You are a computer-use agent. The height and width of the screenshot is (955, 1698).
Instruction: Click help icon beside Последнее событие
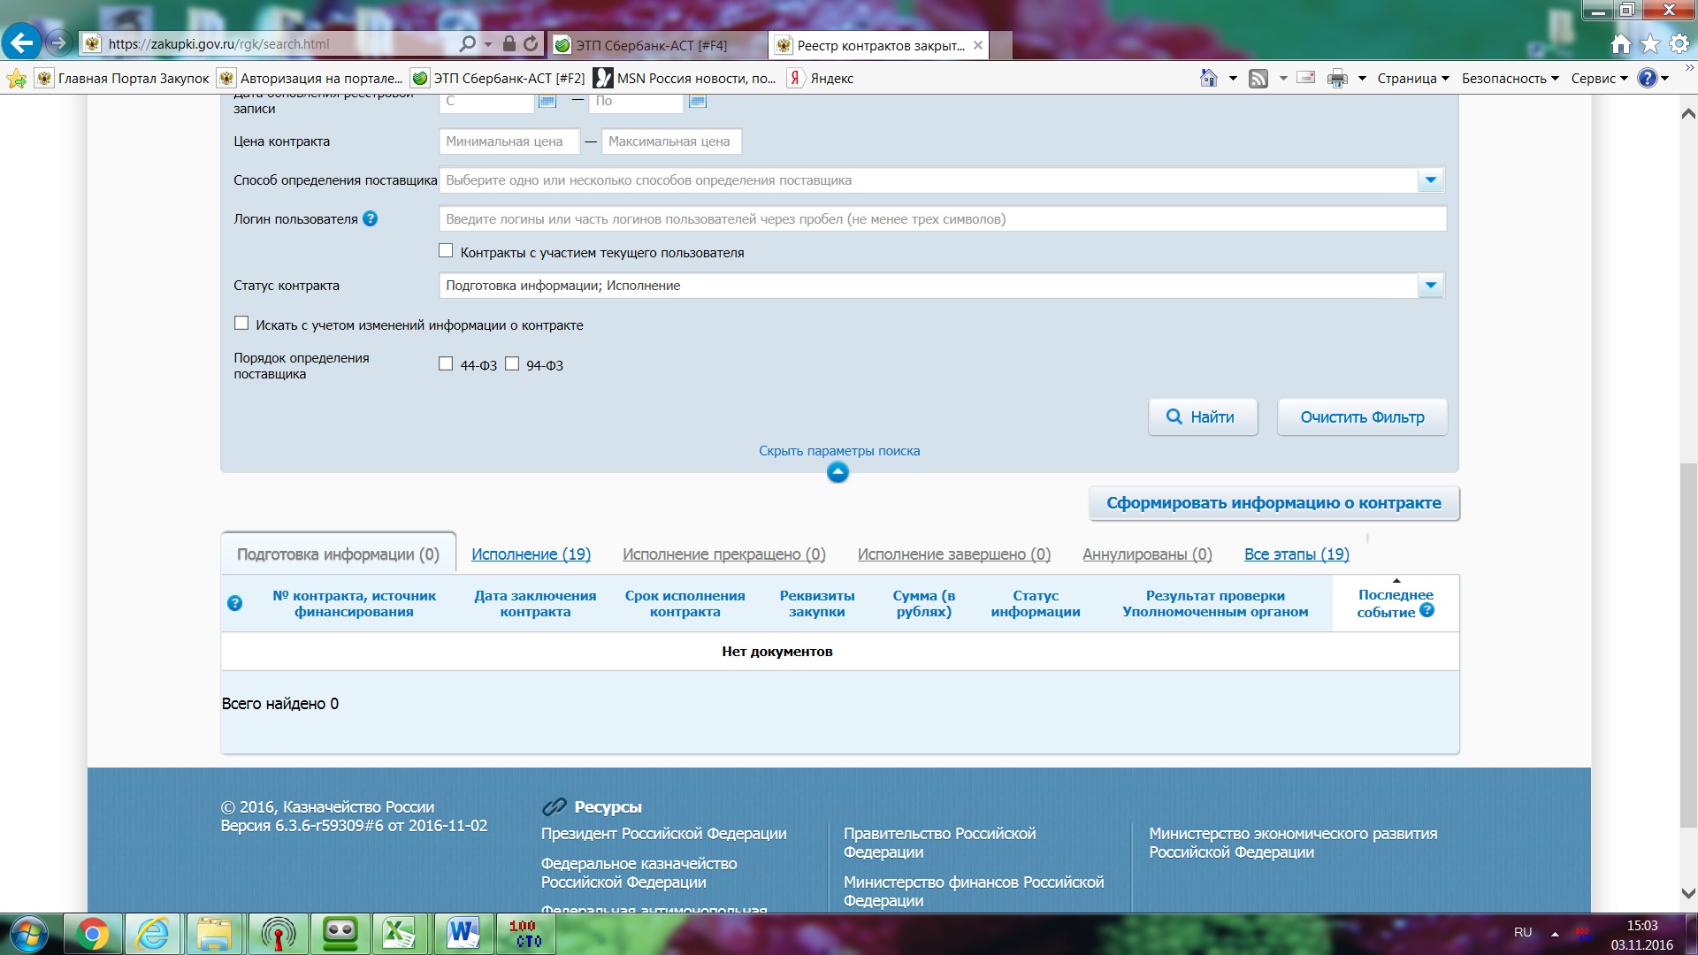1426,611
